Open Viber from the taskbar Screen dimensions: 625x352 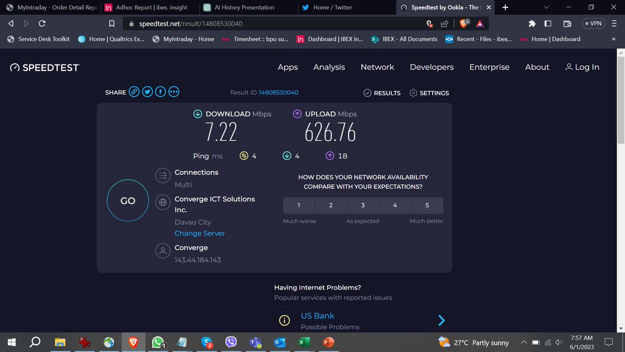coord(231,342)
